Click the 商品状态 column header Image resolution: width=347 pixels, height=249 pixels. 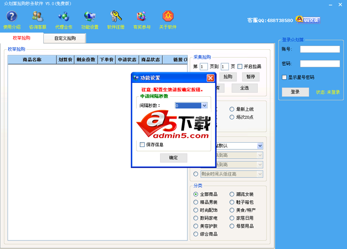(x=151, y=60)
